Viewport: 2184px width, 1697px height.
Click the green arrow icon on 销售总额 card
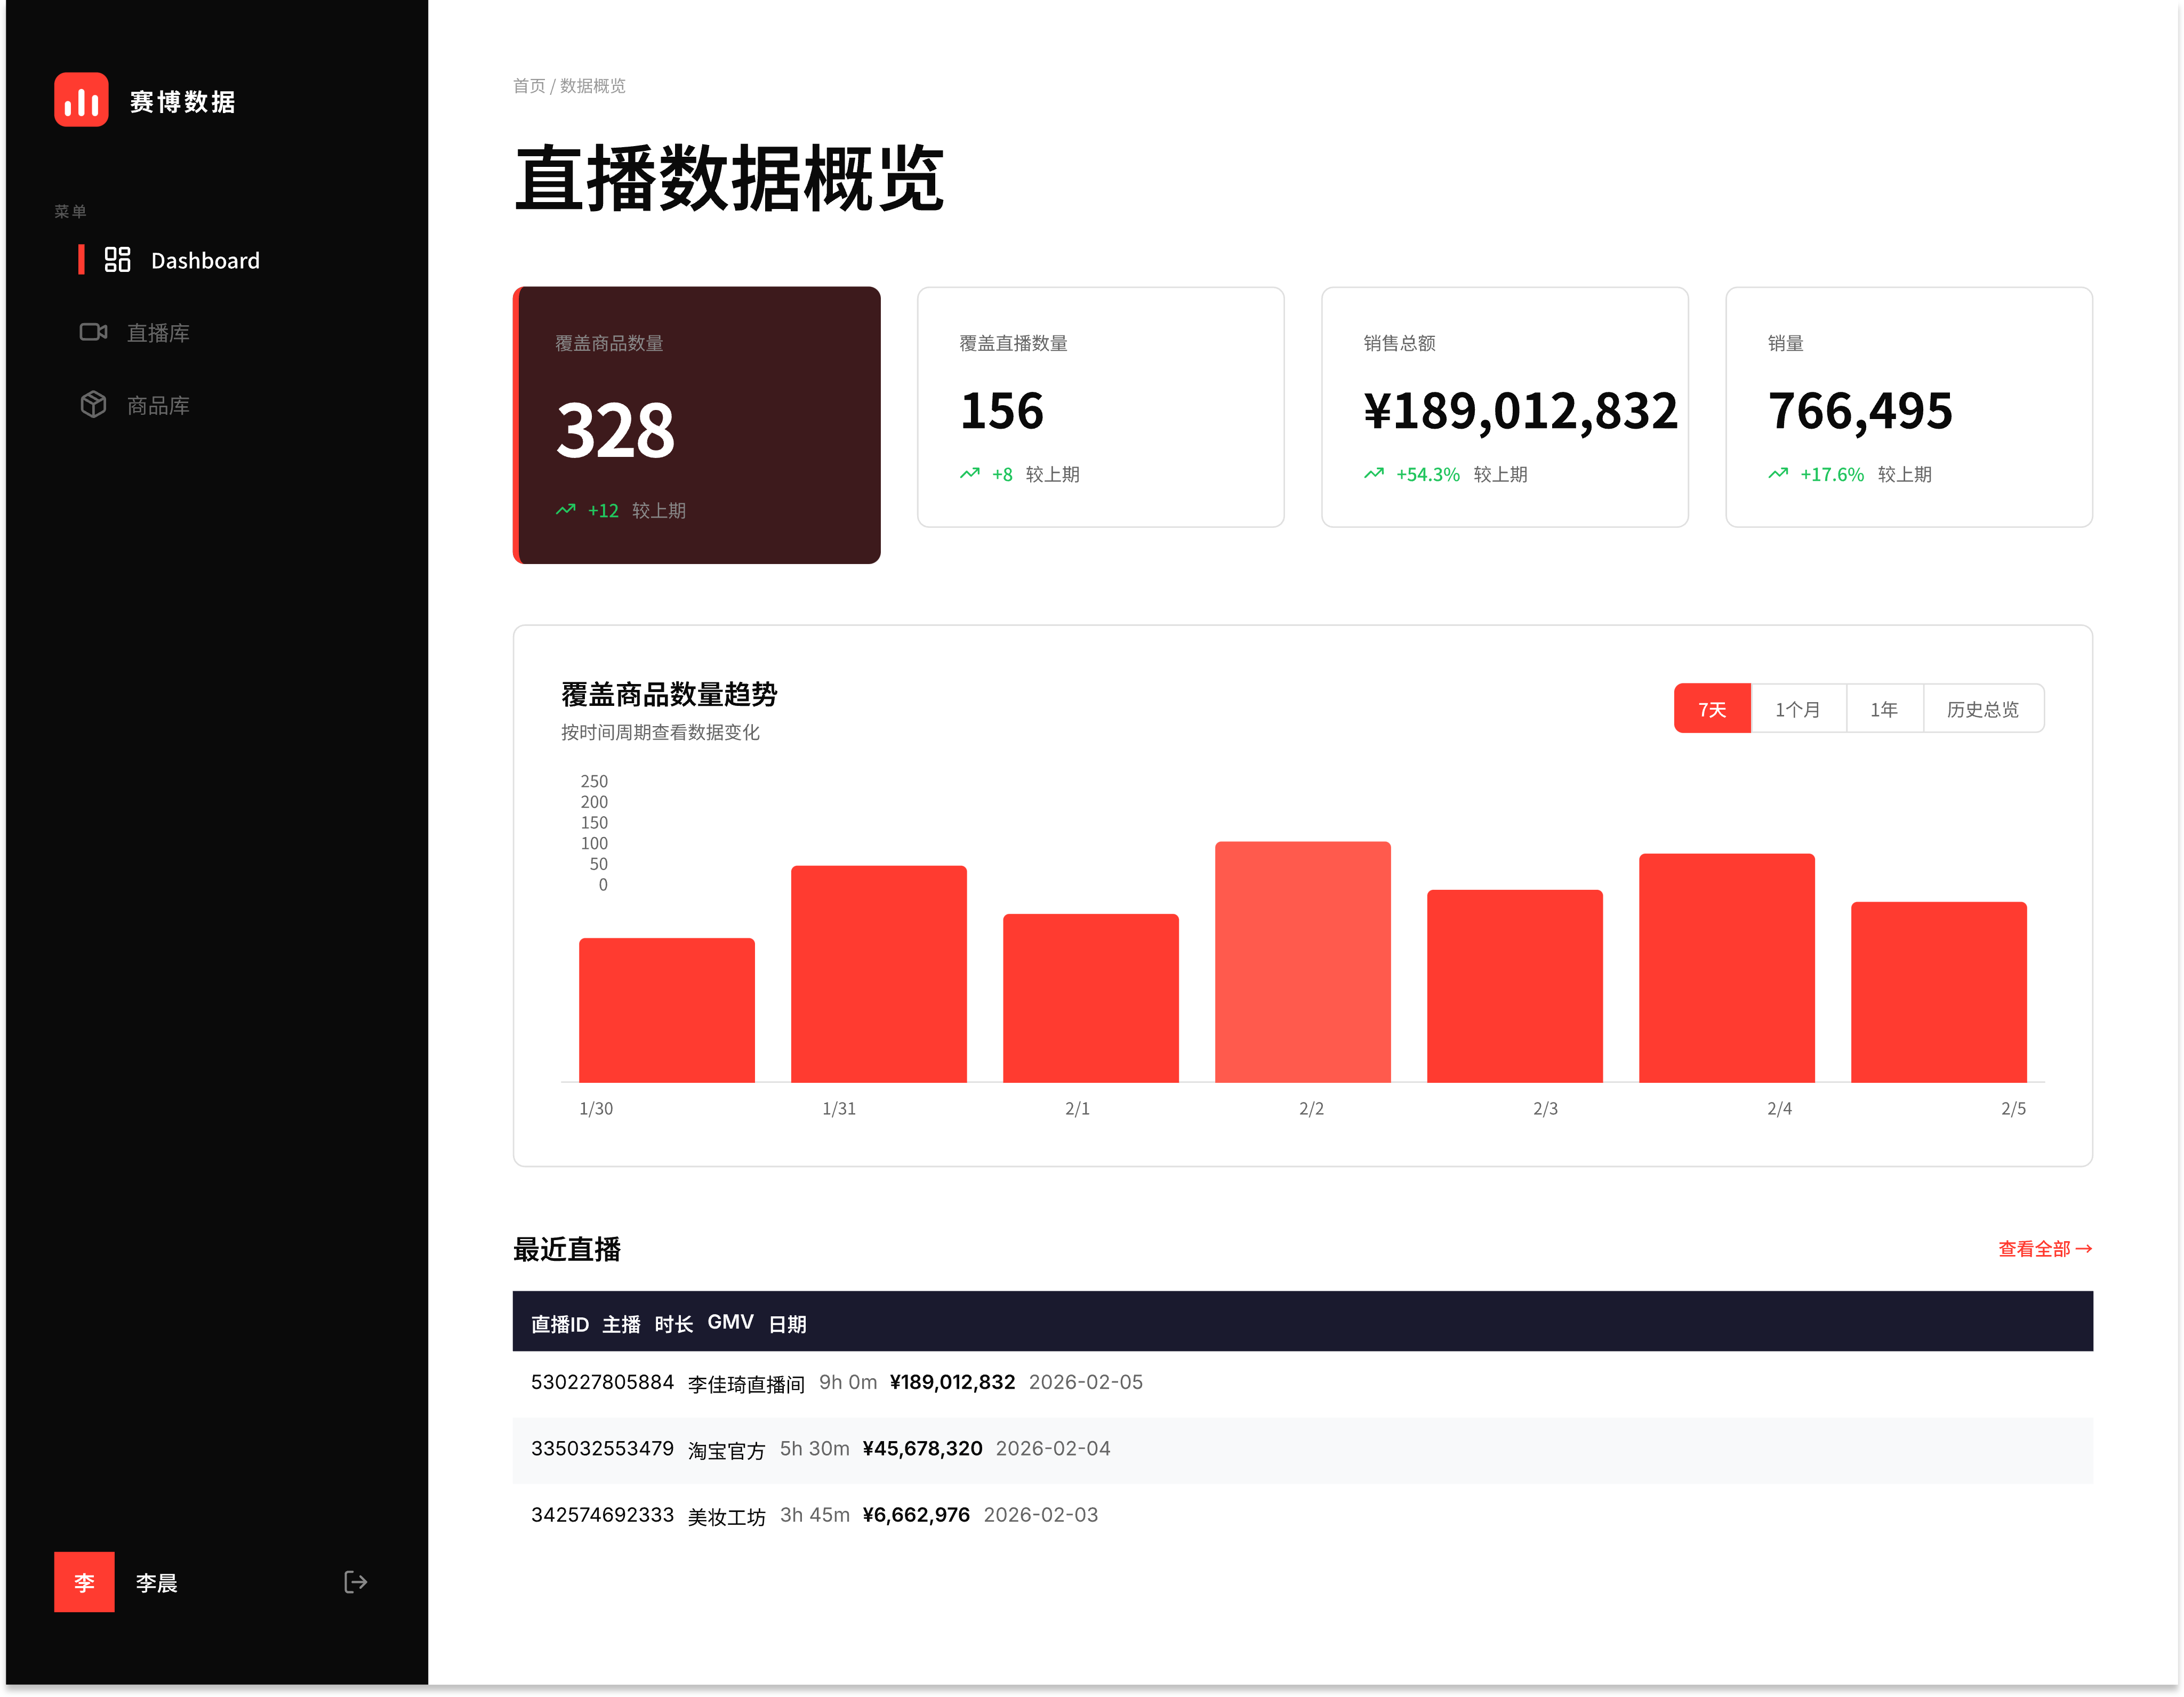coord(1374,473)
